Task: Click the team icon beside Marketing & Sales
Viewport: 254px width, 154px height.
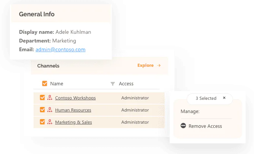Action: pyautogui.click(x=50, y=122)
